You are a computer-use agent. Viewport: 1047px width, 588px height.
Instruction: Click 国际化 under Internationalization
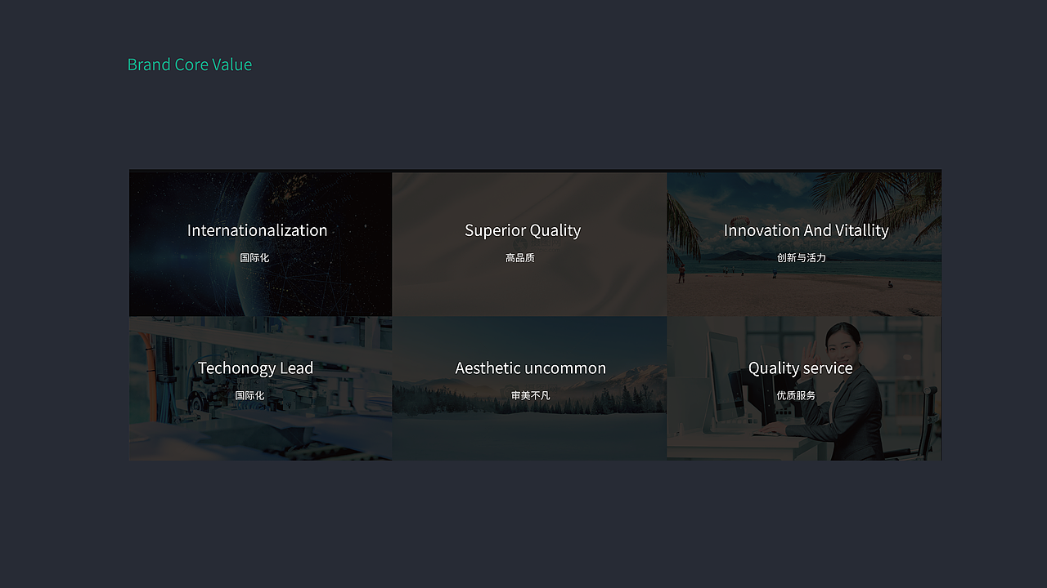[254, 258]
